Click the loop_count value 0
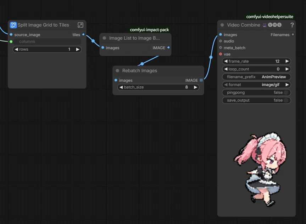This screenshot has width=306, height=224. [x=278, y=69]
